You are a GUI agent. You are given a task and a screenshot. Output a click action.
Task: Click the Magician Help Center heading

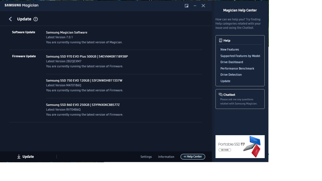[240, 10]
